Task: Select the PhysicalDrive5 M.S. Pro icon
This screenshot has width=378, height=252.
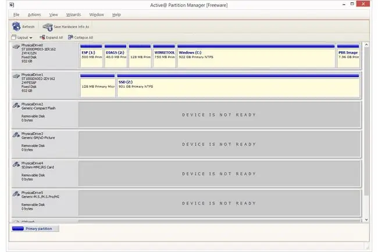Action: click(x=16, y=194)
